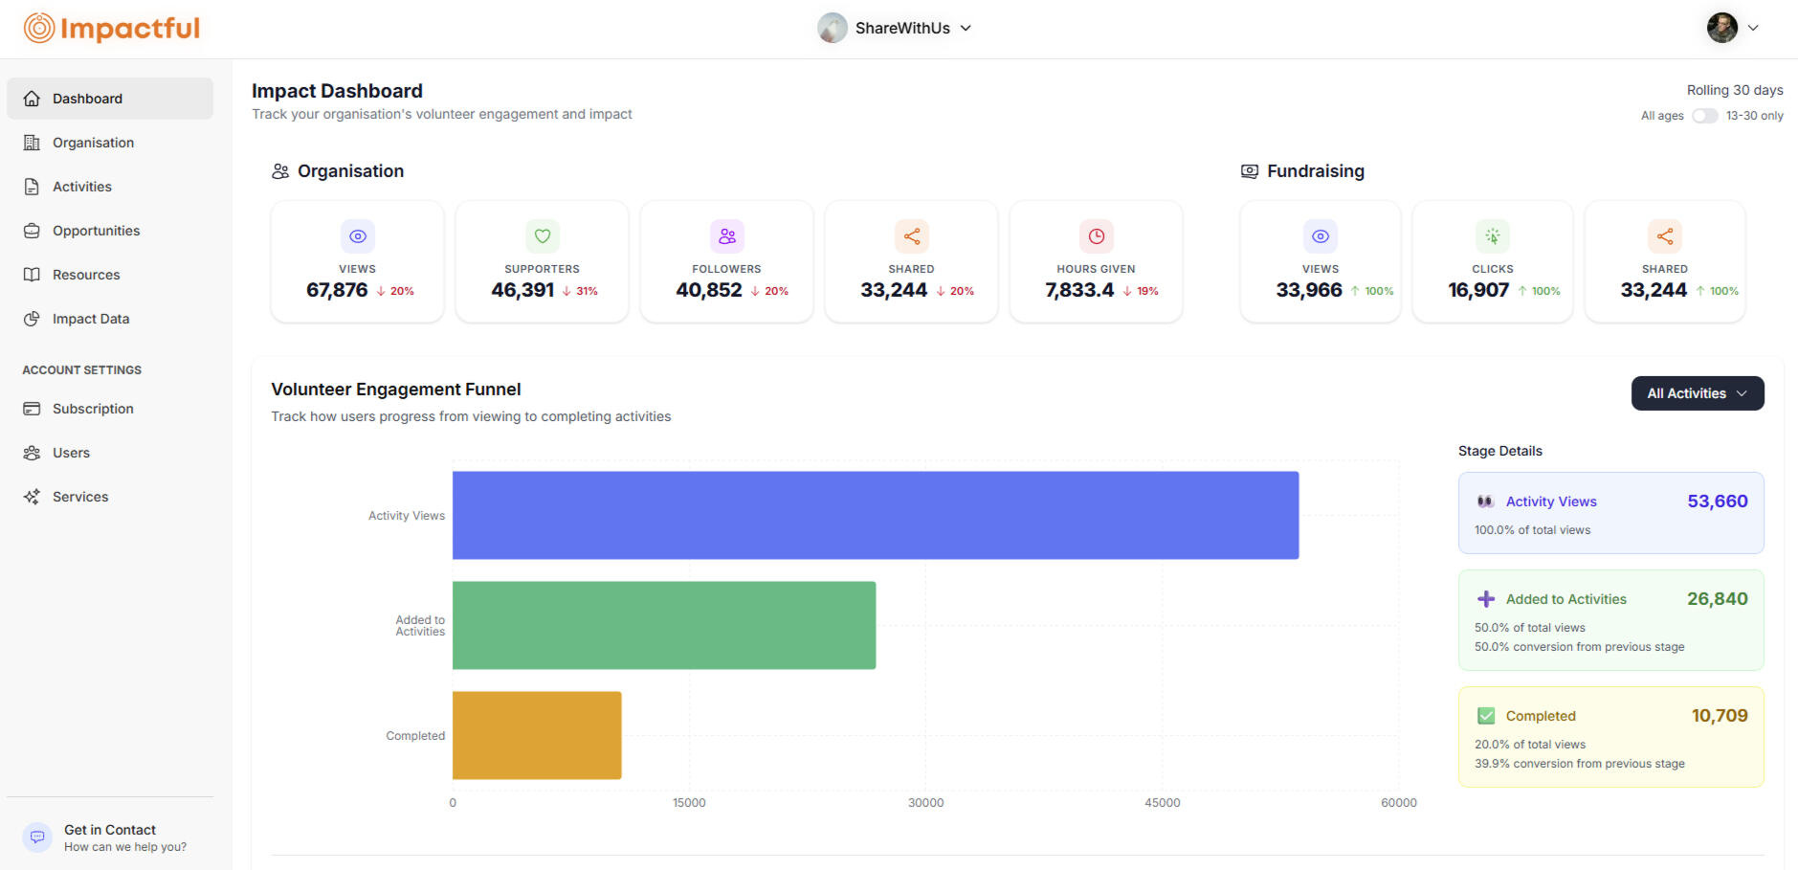
Task: Click the Activities document icon
Action: (33, 186)
